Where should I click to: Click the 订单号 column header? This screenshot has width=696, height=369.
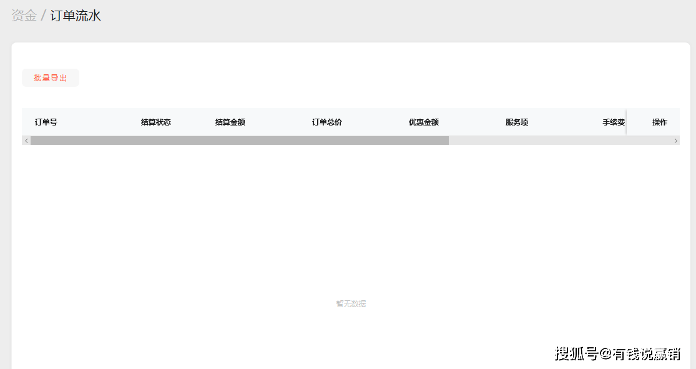click(46, 122)
